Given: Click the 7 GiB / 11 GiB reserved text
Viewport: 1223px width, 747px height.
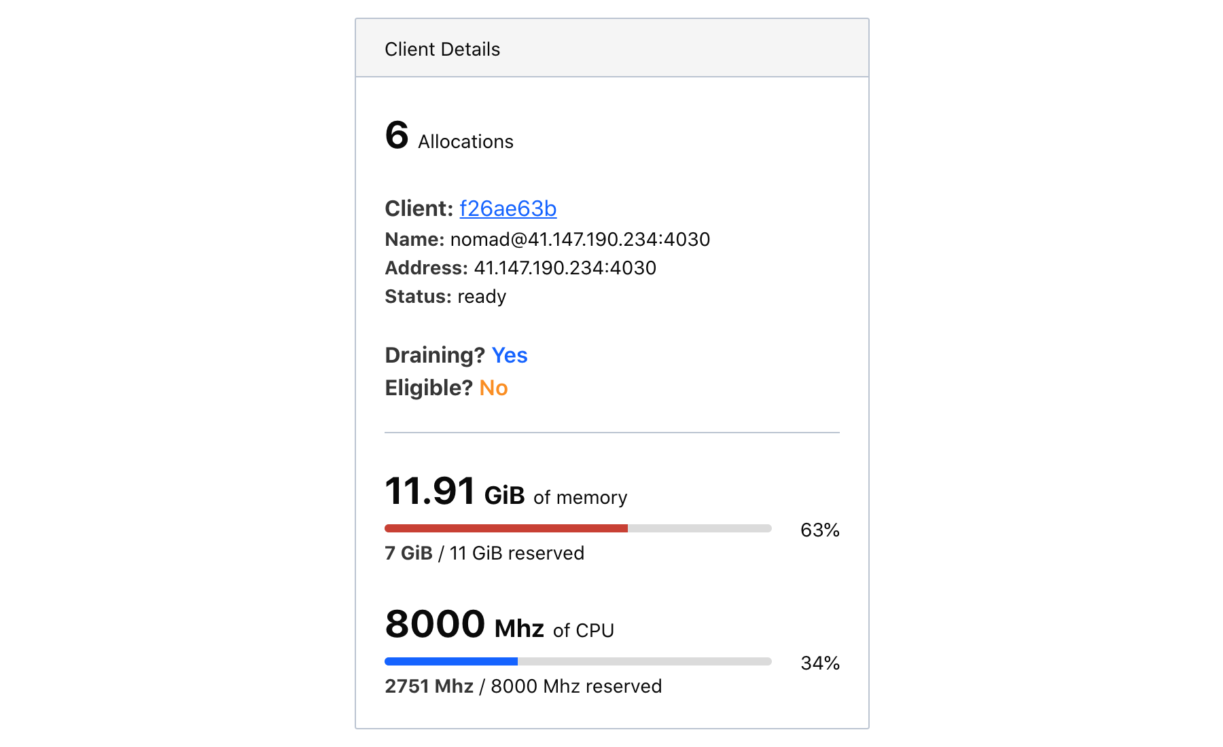Looking at the screenshot, I should (484, 553).
